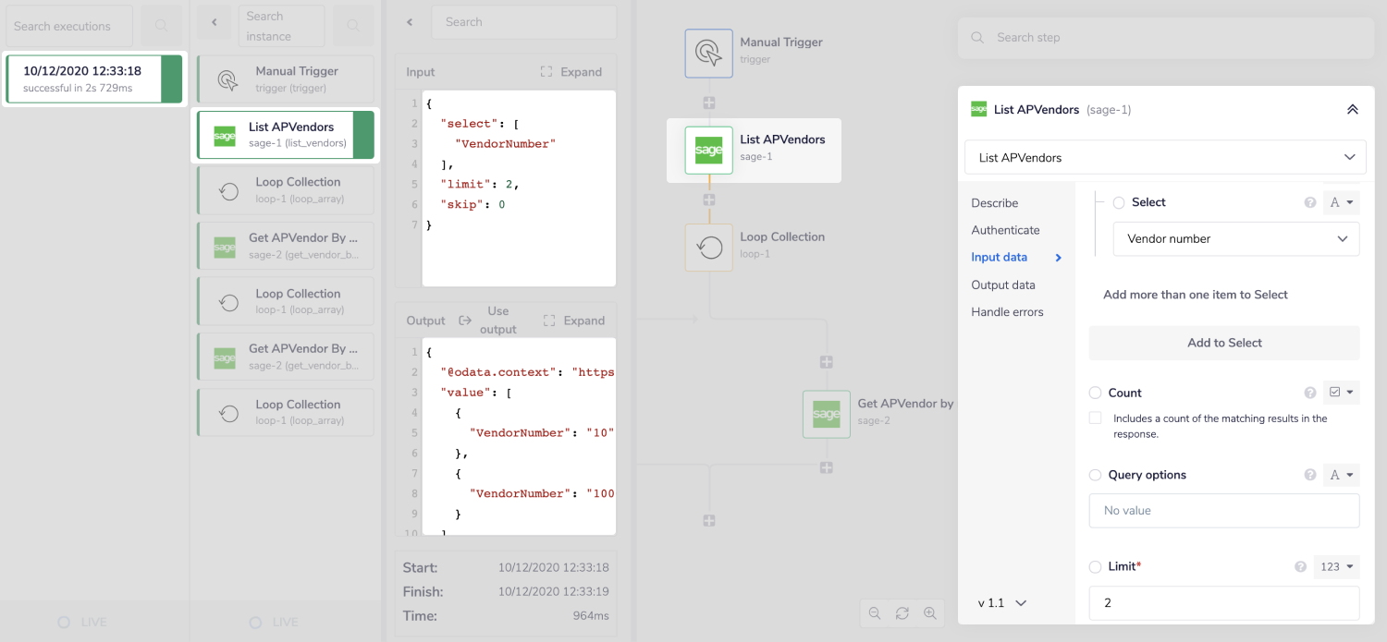Enable the Count checkbox for matching results
The image size is (1387, 642).
pos(1095,418)
